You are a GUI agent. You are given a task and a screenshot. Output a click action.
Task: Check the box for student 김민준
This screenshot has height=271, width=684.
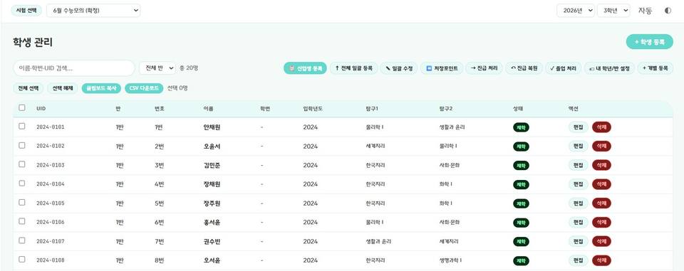pos(22,164)
